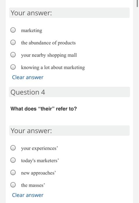Click the label text "knowing a lot about marketing"
139x203 pixels.
coord(53,68)
